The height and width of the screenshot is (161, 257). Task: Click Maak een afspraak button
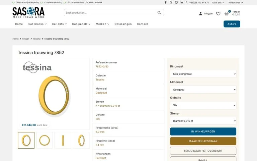coord(203,141)
